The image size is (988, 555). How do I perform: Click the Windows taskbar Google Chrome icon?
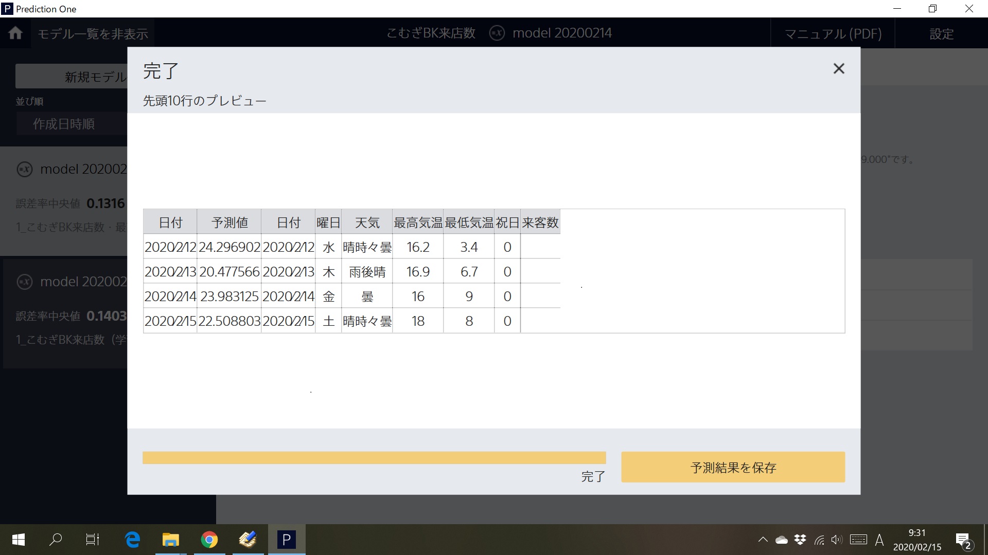point(208,540)
